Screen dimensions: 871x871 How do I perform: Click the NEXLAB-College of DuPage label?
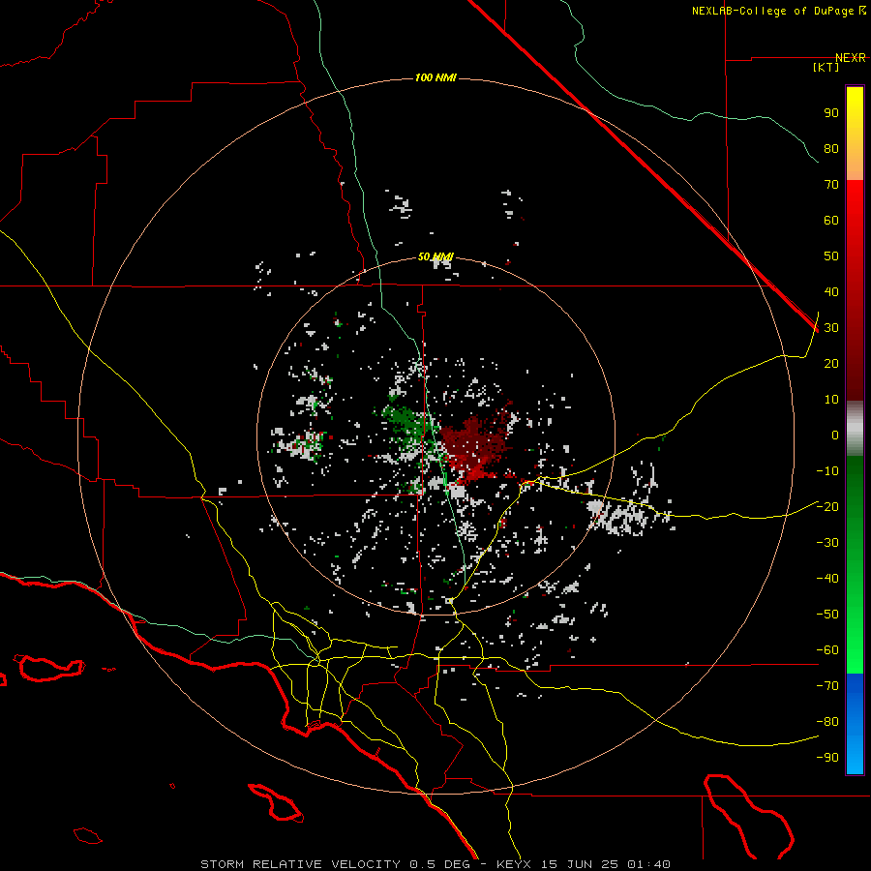[778, 11]
